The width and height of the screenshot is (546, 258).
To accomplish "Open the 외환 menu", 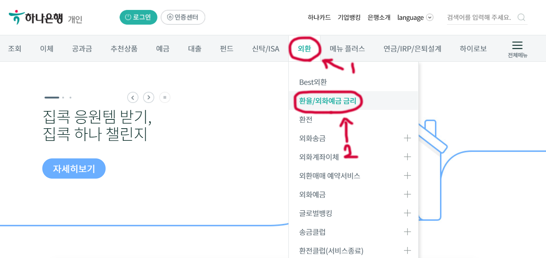I will (x=304, y=49).
